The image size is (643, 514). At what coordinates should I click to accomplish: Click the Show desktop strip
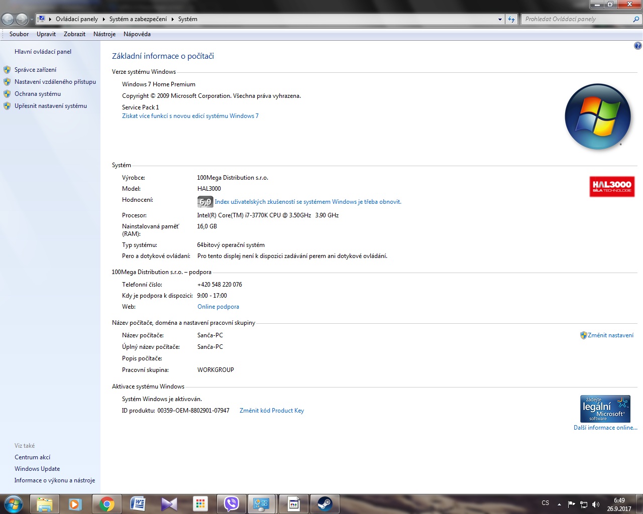[x=639, y=504]
